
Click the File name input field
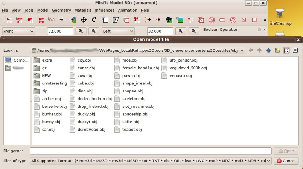[x=151, y=151]
